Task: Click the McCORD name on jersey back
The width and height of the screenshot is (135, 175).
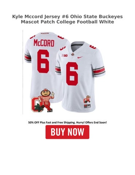Action: pyautogui.click(x=44, y=43)
